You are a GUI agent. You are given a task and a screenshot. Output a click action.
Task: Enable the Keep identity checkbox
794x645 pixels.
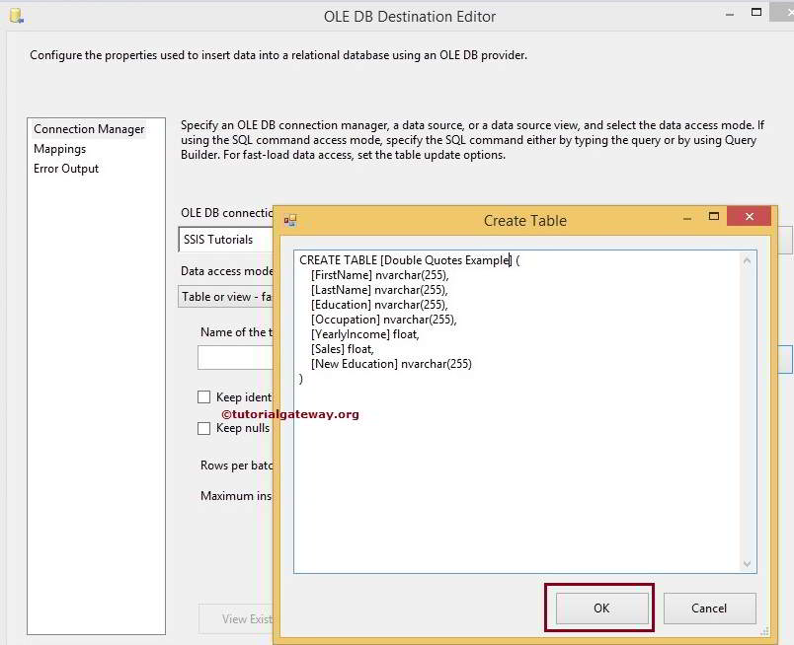(203, 396)
